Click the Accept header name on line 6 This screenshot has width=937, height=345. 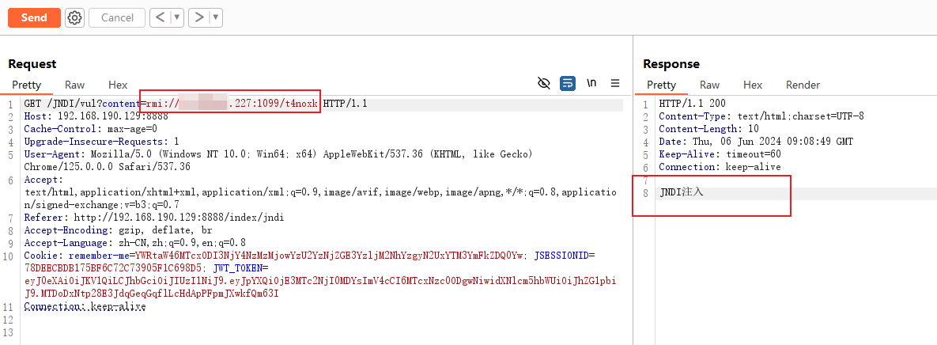(40, 180)
